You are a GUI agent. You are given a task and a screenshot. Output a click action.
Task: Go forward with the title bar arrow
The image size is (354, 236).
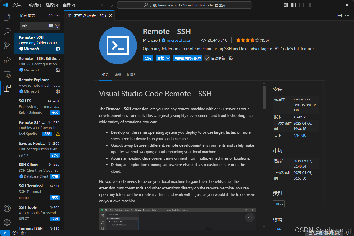pyautogui.click(x=111, y=5)
